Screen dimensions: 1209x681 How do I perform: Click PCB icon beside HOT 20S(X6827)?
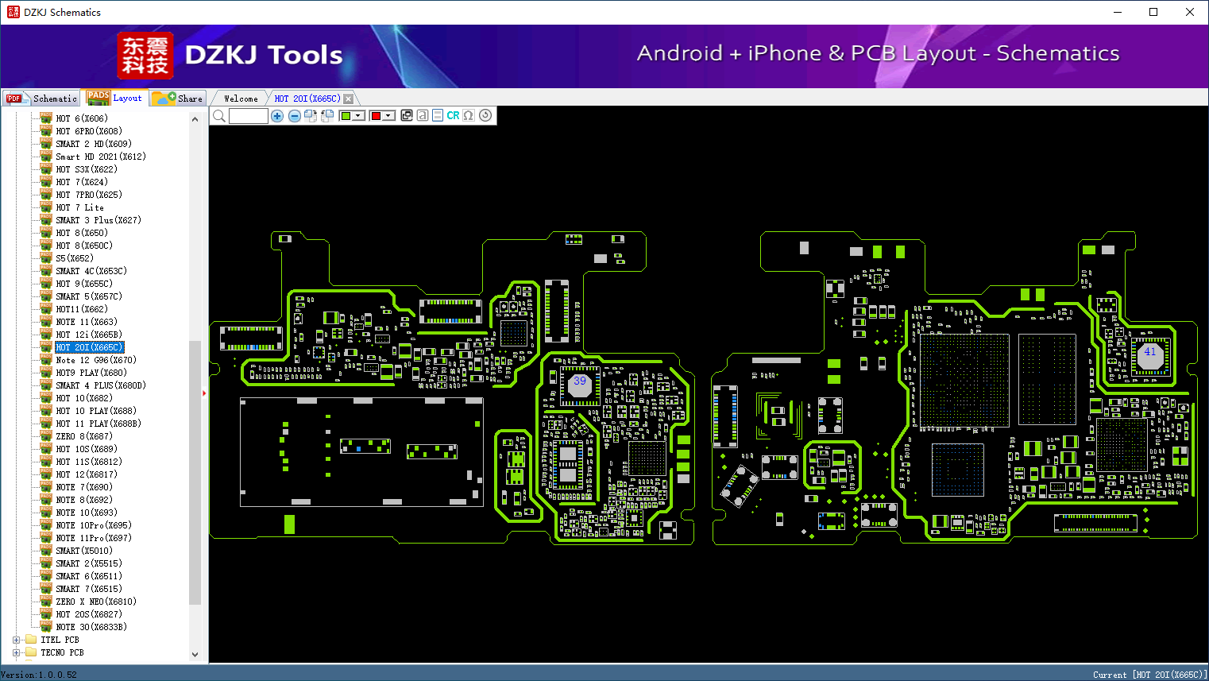point(46,614)
